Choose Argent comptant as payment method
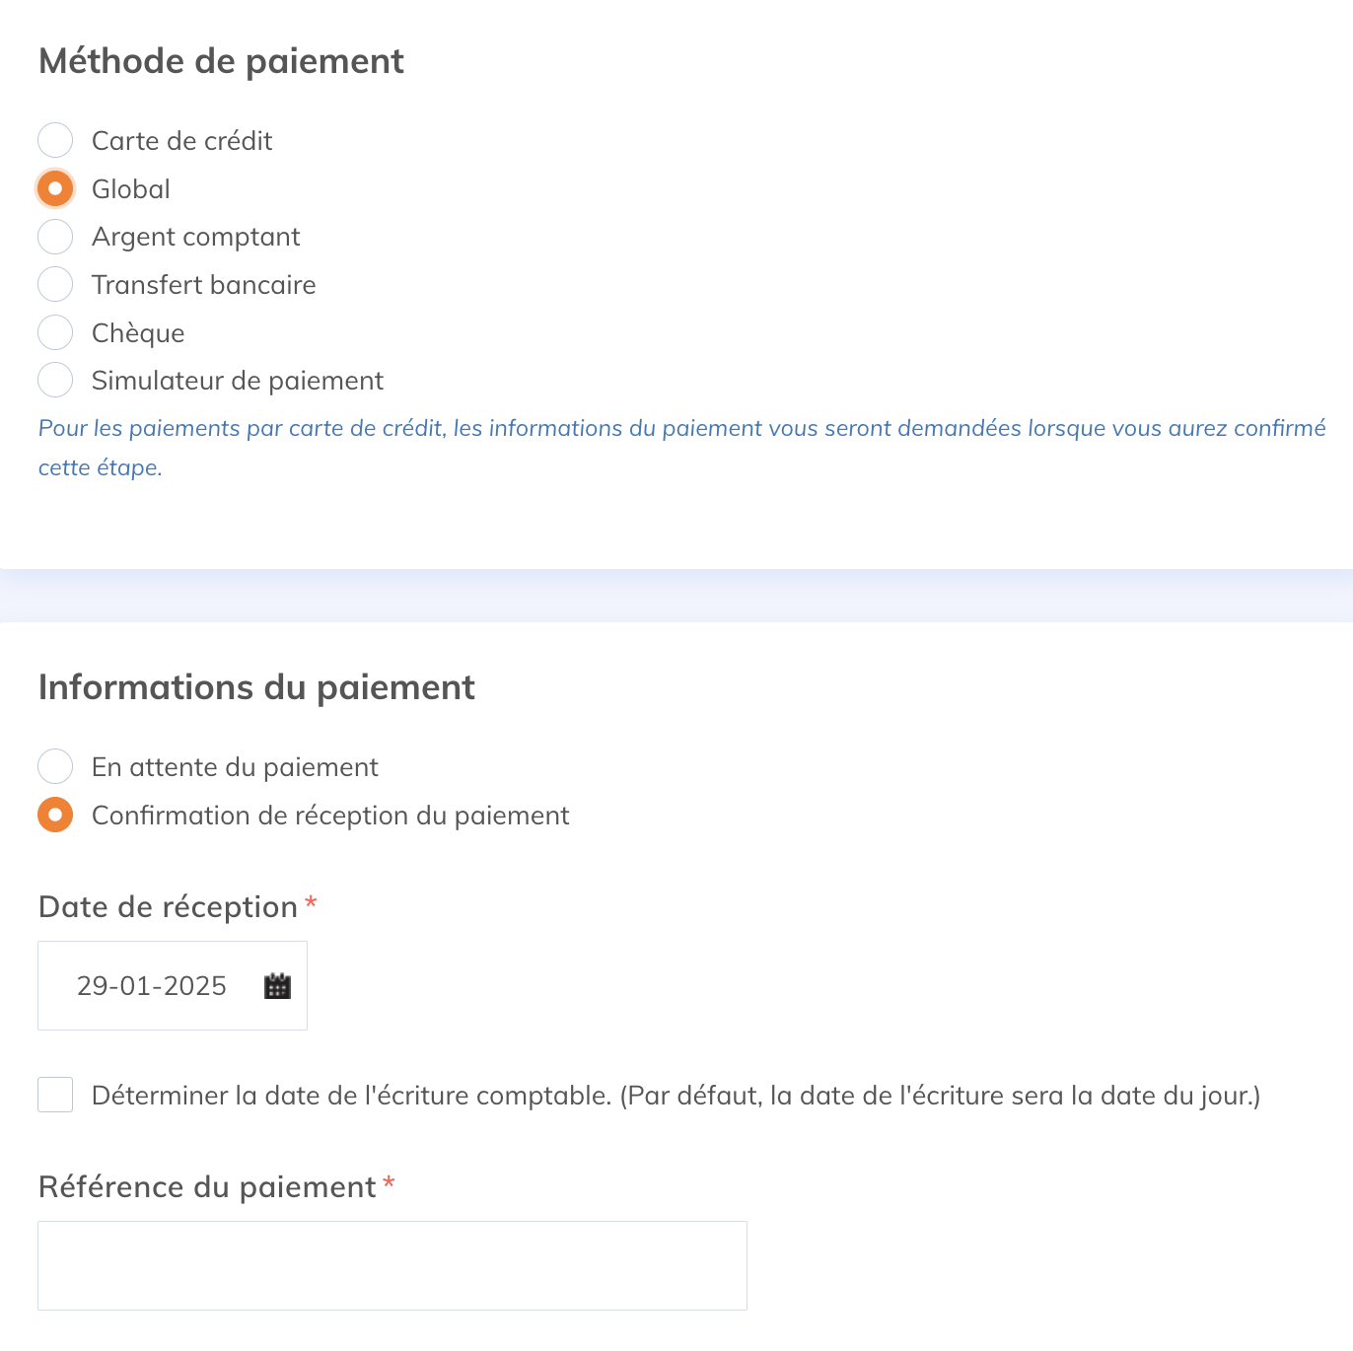This screenshot has height=1351, width=1353. [55, 237]
